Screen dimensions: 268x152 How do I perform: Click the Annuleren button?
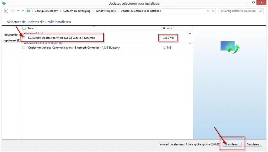click(253, 144)
